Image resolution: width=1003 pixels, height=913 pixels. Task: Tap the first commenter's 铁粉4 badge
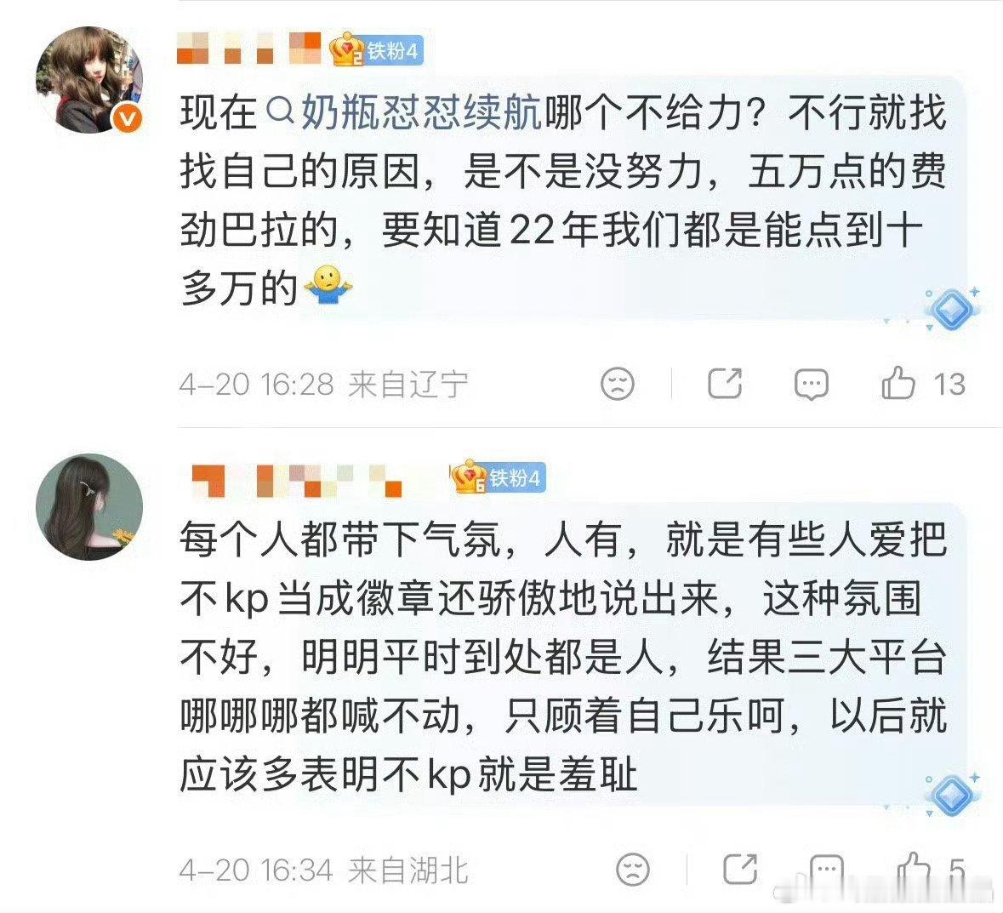(376, 50)
